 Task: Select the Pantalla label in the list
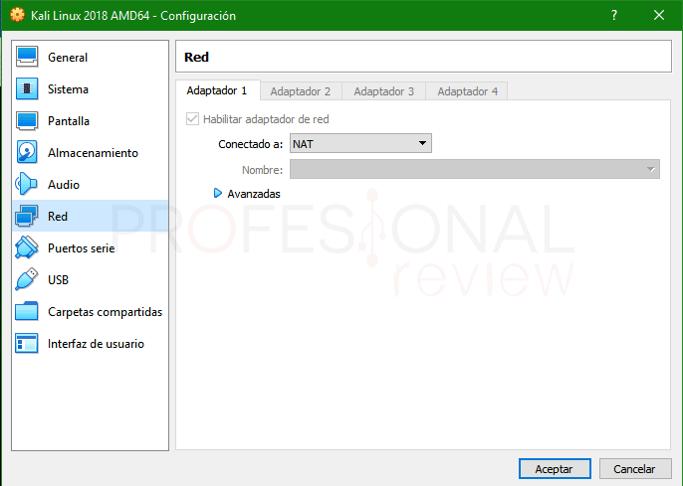click(69, 121)
